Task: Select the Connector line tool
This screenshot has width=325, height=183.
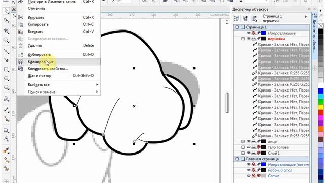Action: [x=6, y=119]
